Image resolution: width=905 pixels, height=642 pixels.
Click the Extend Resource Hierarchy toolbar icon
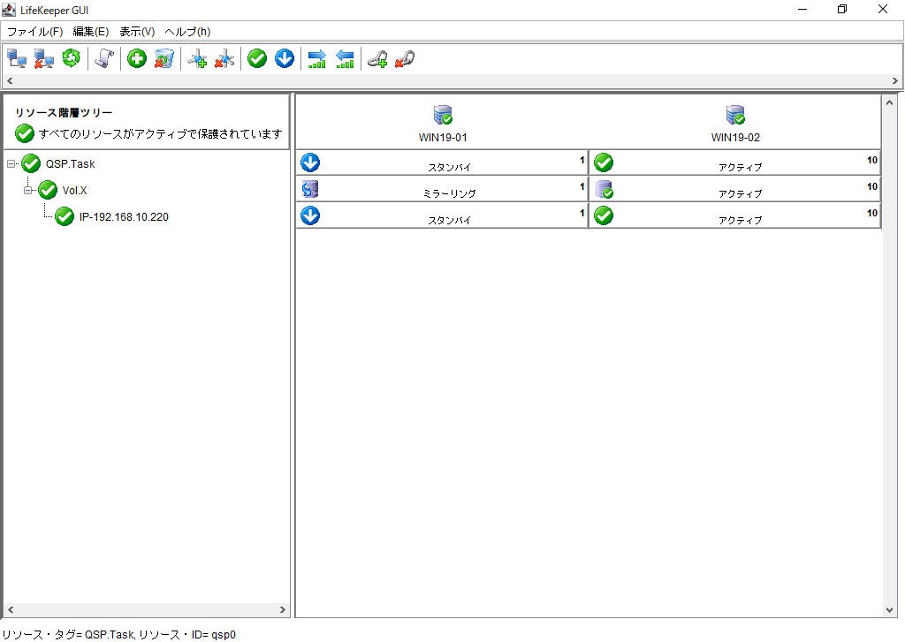coord(316,59)
